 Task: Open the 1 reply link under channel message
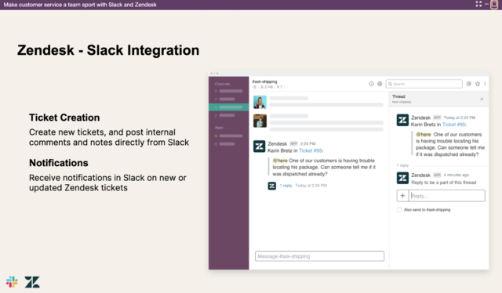[286, 186]
